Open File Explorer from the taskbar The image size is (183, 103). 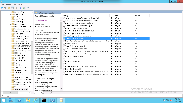coord(28,100)
